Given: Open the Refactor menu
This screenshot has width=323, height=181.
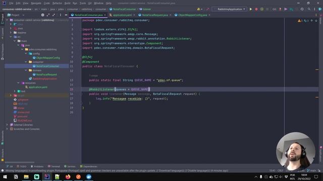Looking at the screenshot, I should click(x=57, y=3).
